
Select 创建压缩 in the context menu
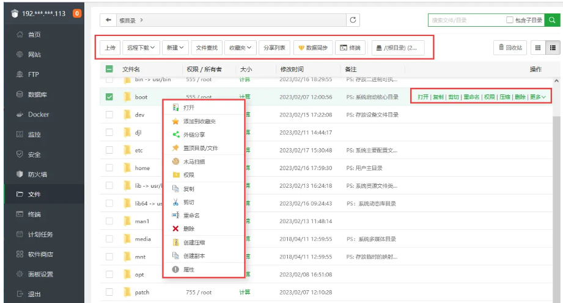(x=194, y=242)
